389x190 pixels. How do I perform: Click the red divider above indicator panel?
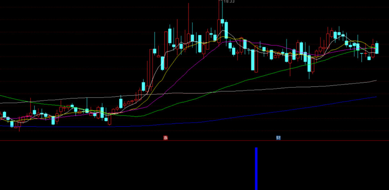108,141
